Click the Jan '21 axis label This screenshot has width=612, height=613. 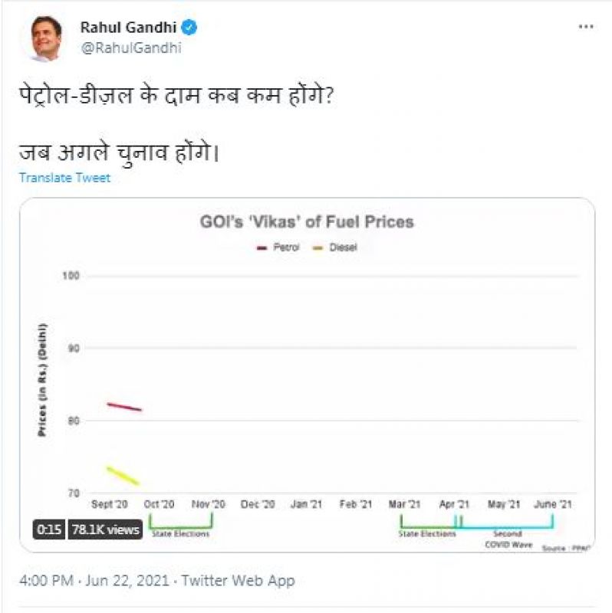click(307, 504)
